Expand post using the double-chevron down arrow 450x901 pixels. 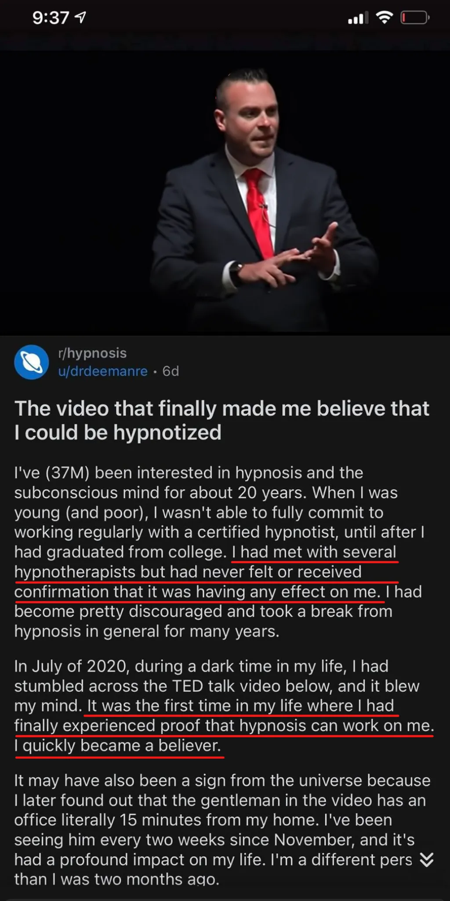coord(426,859)
